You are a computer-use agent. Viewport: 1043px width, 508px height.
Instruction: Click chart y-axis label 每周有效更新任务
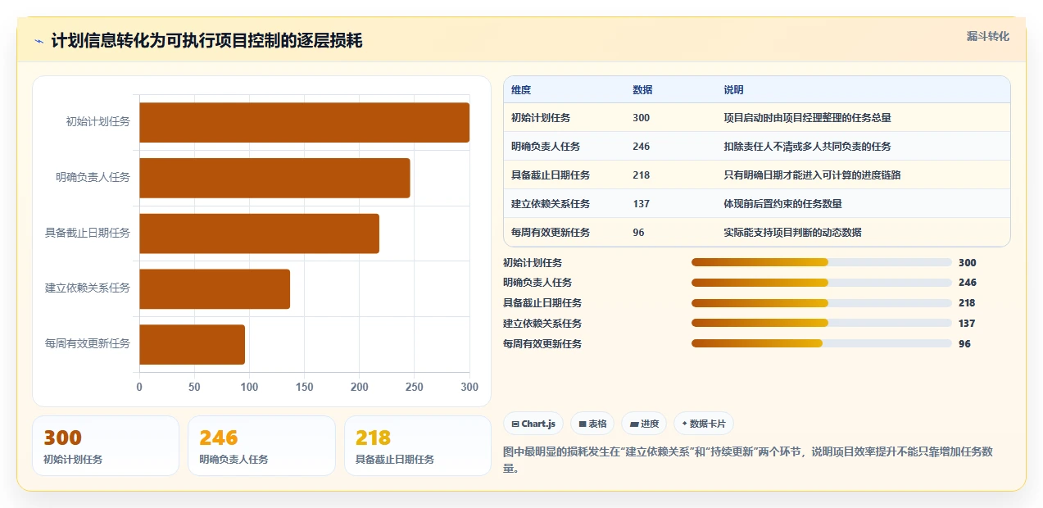(88, 344)
